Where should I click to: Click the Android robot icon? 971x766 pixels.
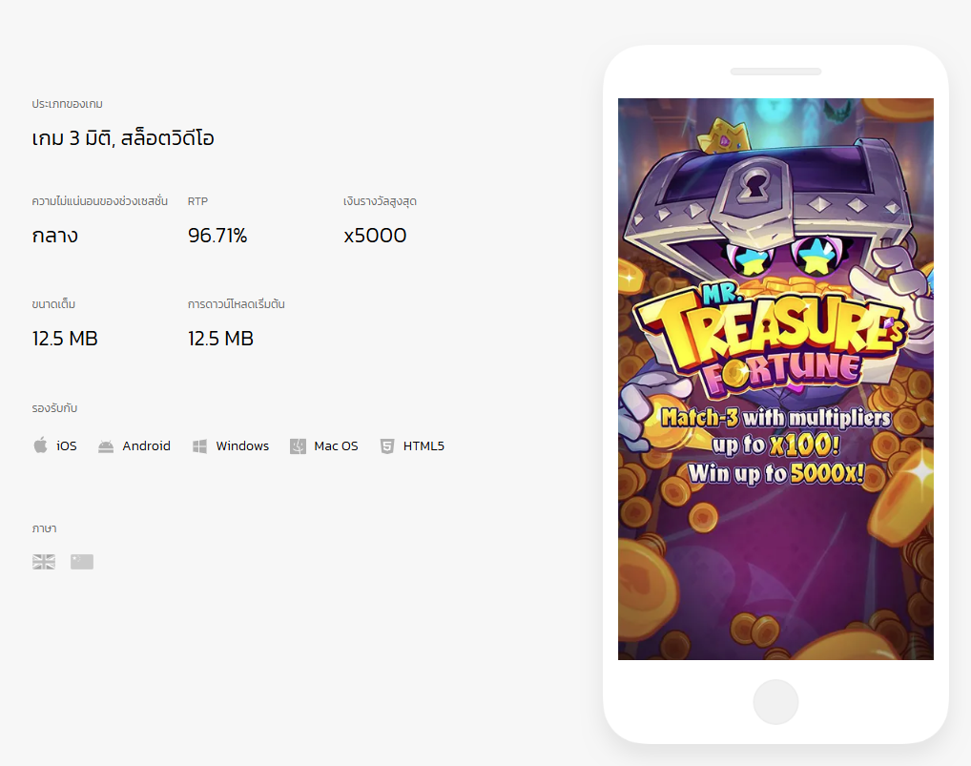pos(106,446)
